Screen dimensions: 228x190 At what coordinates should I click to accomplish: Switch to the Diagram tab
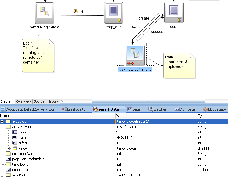(7, 101)
